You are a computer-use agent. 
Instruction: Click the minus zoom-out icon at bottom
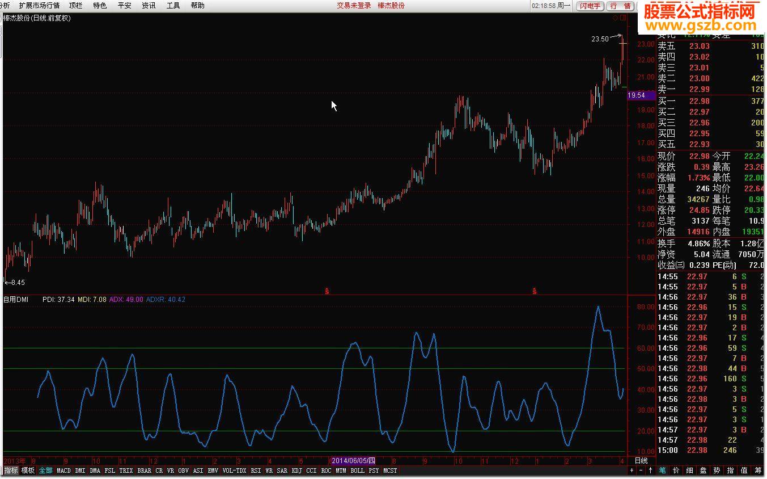641,470
